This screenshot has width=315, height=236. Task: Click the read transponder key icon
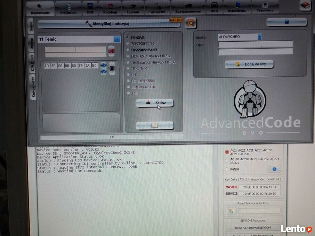[231, 211]
